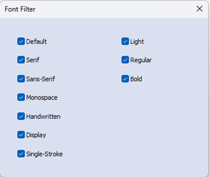
Task: Clear the Single-Stroke checkbox
Action: [x=21, y=154]
